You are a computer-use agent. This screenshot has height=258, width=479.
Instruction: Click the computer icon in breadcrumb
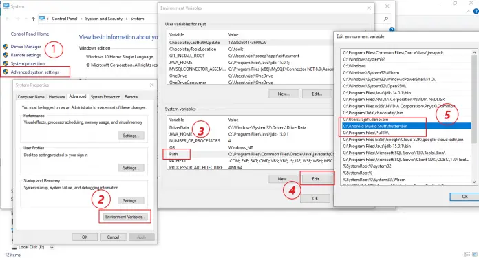click(x=42, y=19)
